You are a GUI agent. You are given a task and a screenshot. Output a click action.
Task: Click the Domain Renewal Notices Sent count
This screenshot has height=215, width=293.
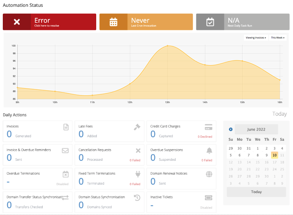[153, 181]
